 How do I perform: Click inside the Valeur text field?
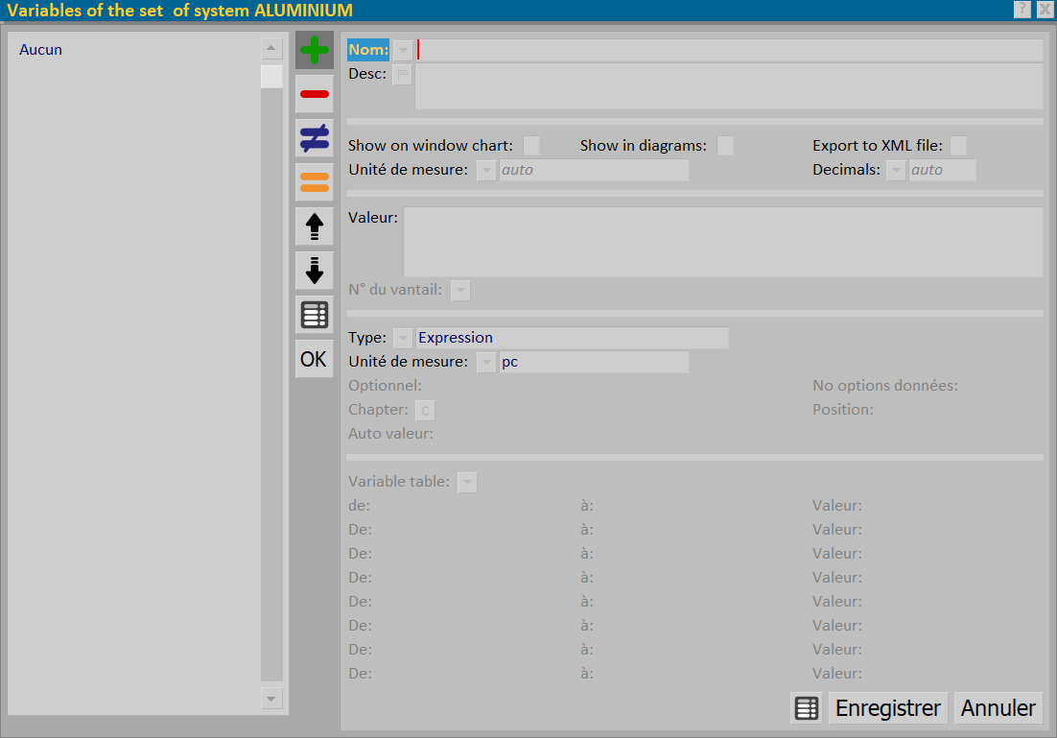point(723,242)
